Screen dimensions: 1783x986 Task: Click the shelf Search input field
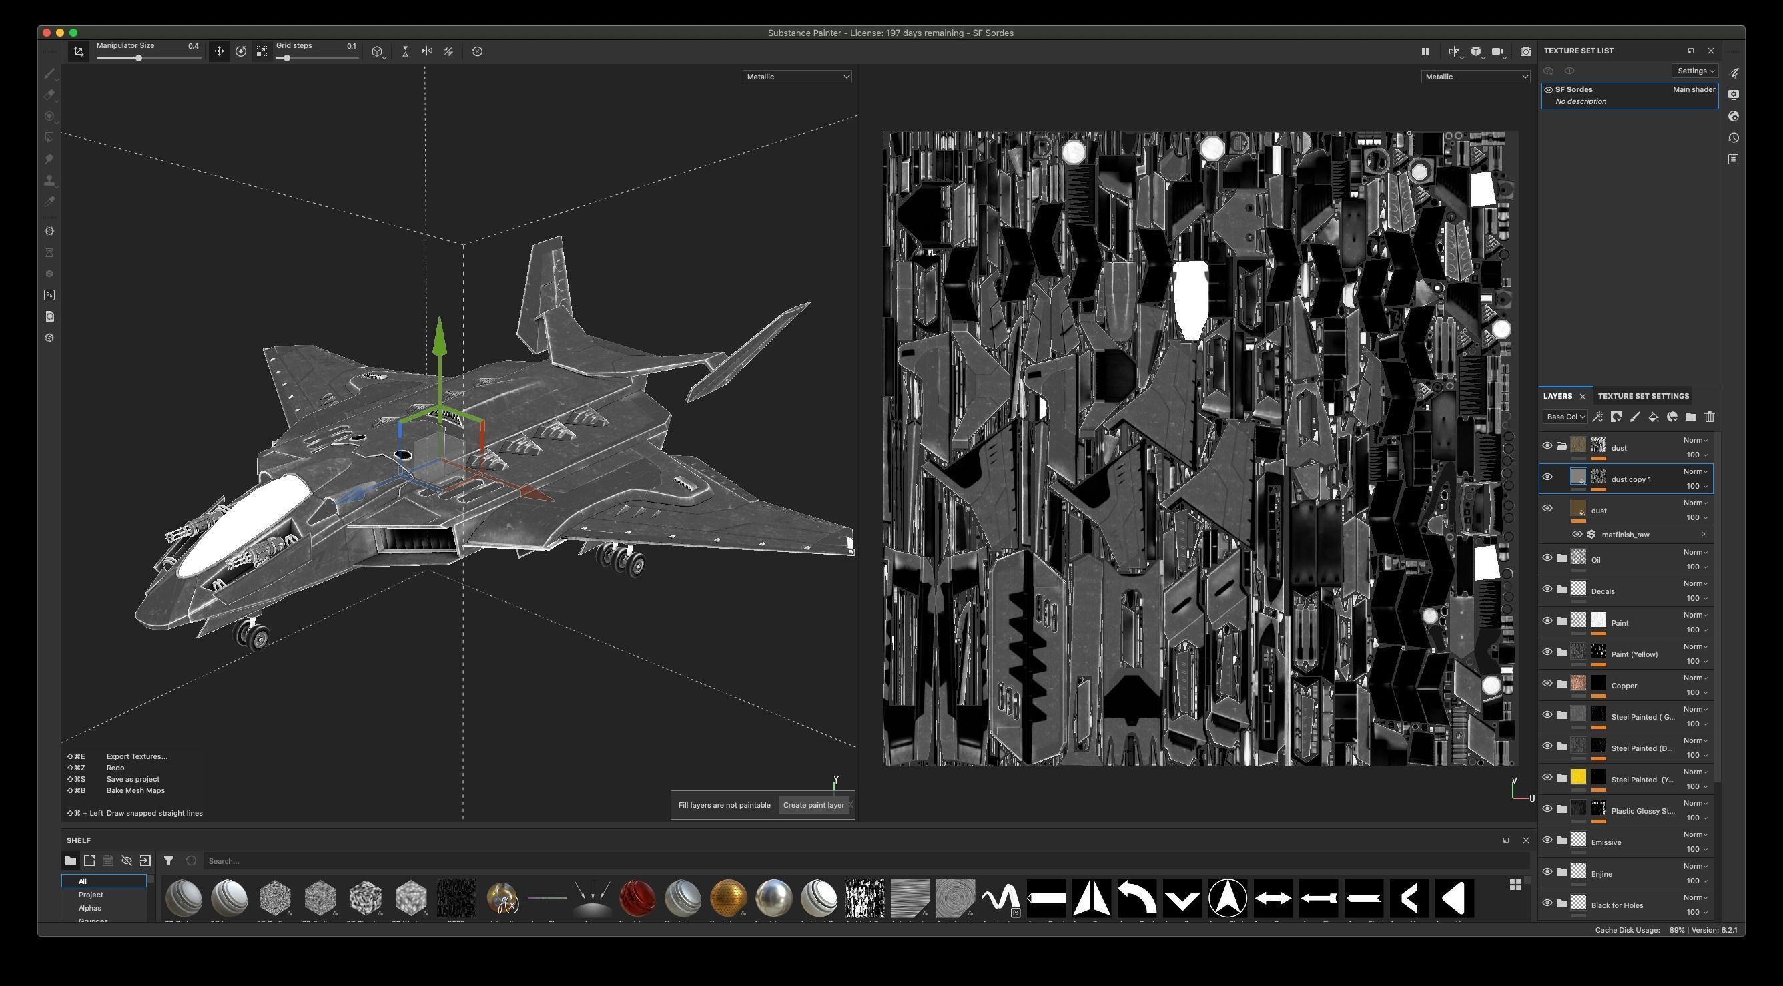(x=867, y=860)
